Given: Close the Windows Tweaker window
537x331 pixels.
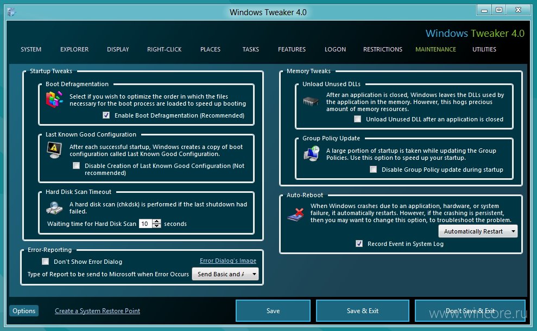Looking at the screenshot, I should pos(518,10).
